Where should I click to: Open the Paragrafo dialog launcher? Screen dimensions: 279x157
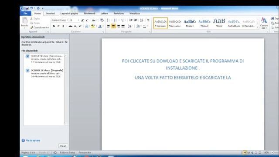point(150,32)
